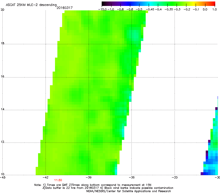This screenshot has width=220, height=193.
Task: Click the longitude label -45
Action: coord(2,178)
